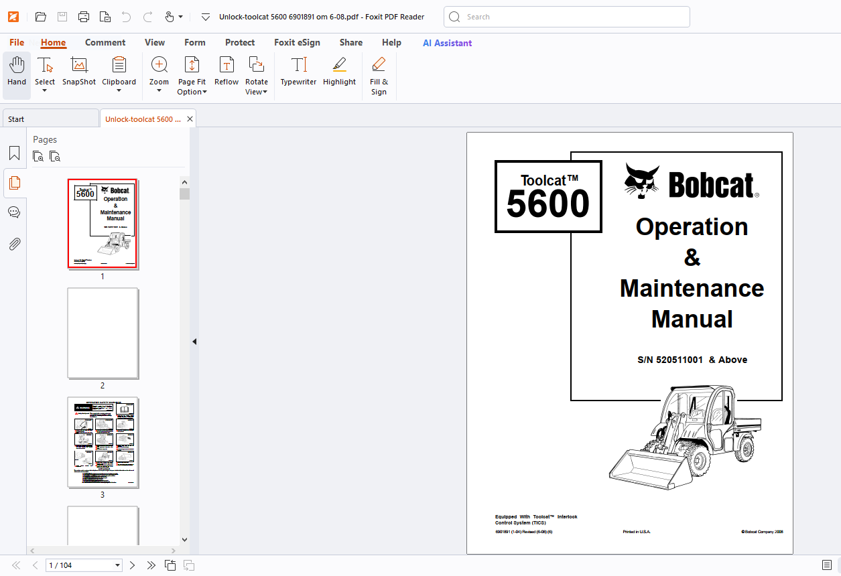Click the thumbnail scrollbar down arrow
This screenshot has width=841, height=576.
185,538
